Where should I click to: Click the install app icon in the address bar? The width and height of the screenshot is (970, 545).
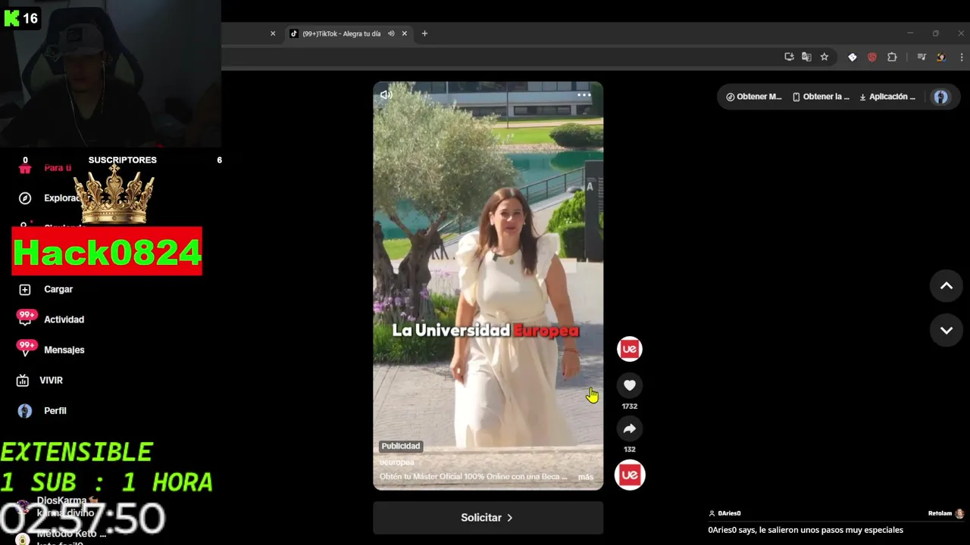click(789, 57)
